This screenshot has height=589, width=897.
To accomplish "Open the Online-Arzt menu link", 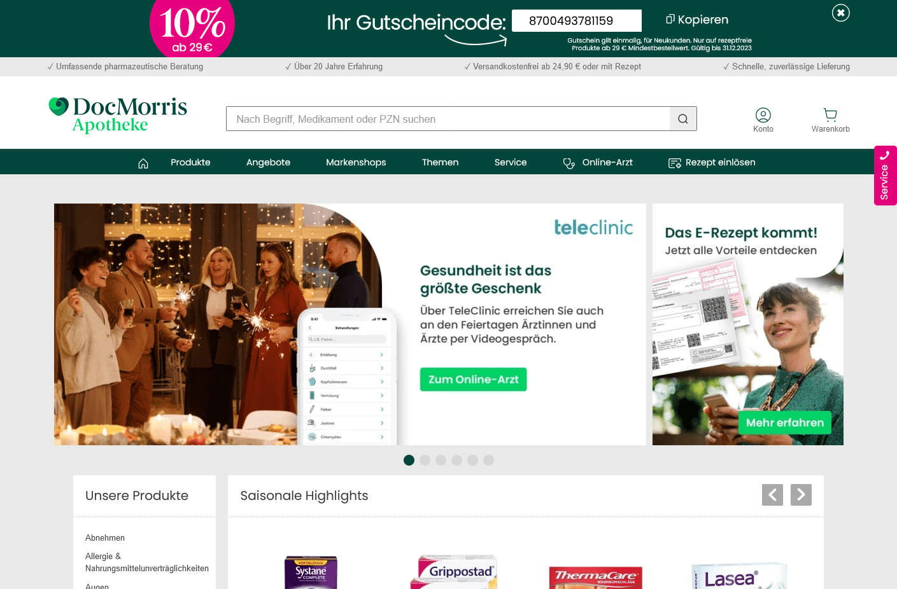I will click(607, 162).
